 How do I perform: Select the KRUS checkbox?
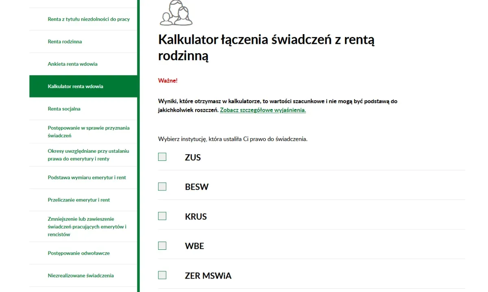(x=162, y=216)
